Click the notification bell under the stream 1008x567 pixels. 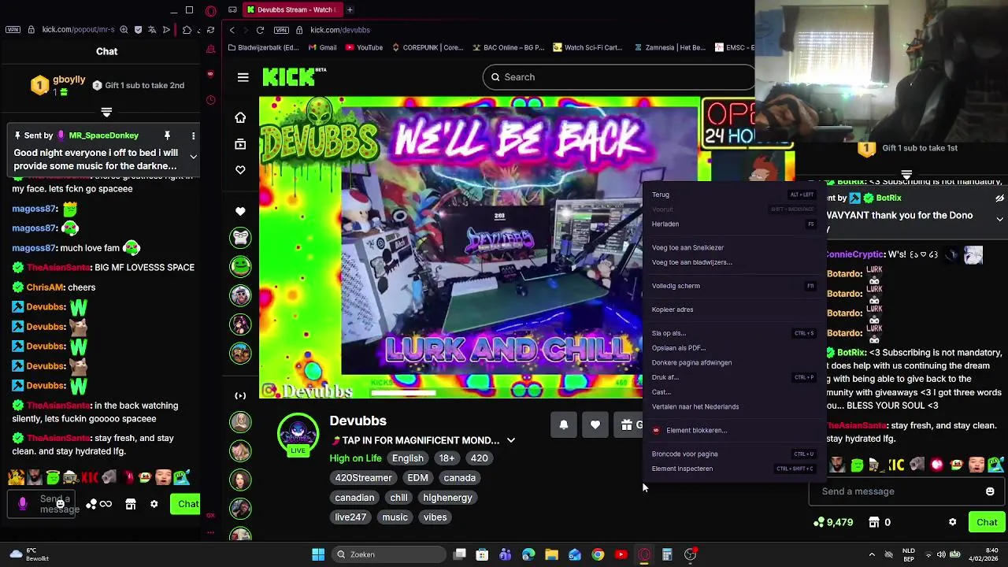click(x=564, y=424)
